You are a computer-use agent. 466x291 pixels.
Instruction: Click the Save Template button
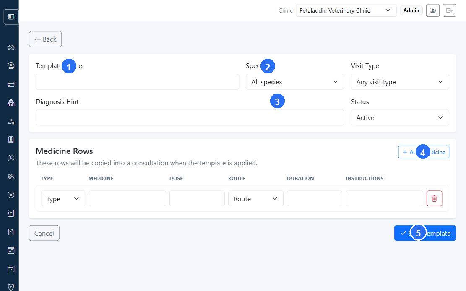(x=425, y=233)
